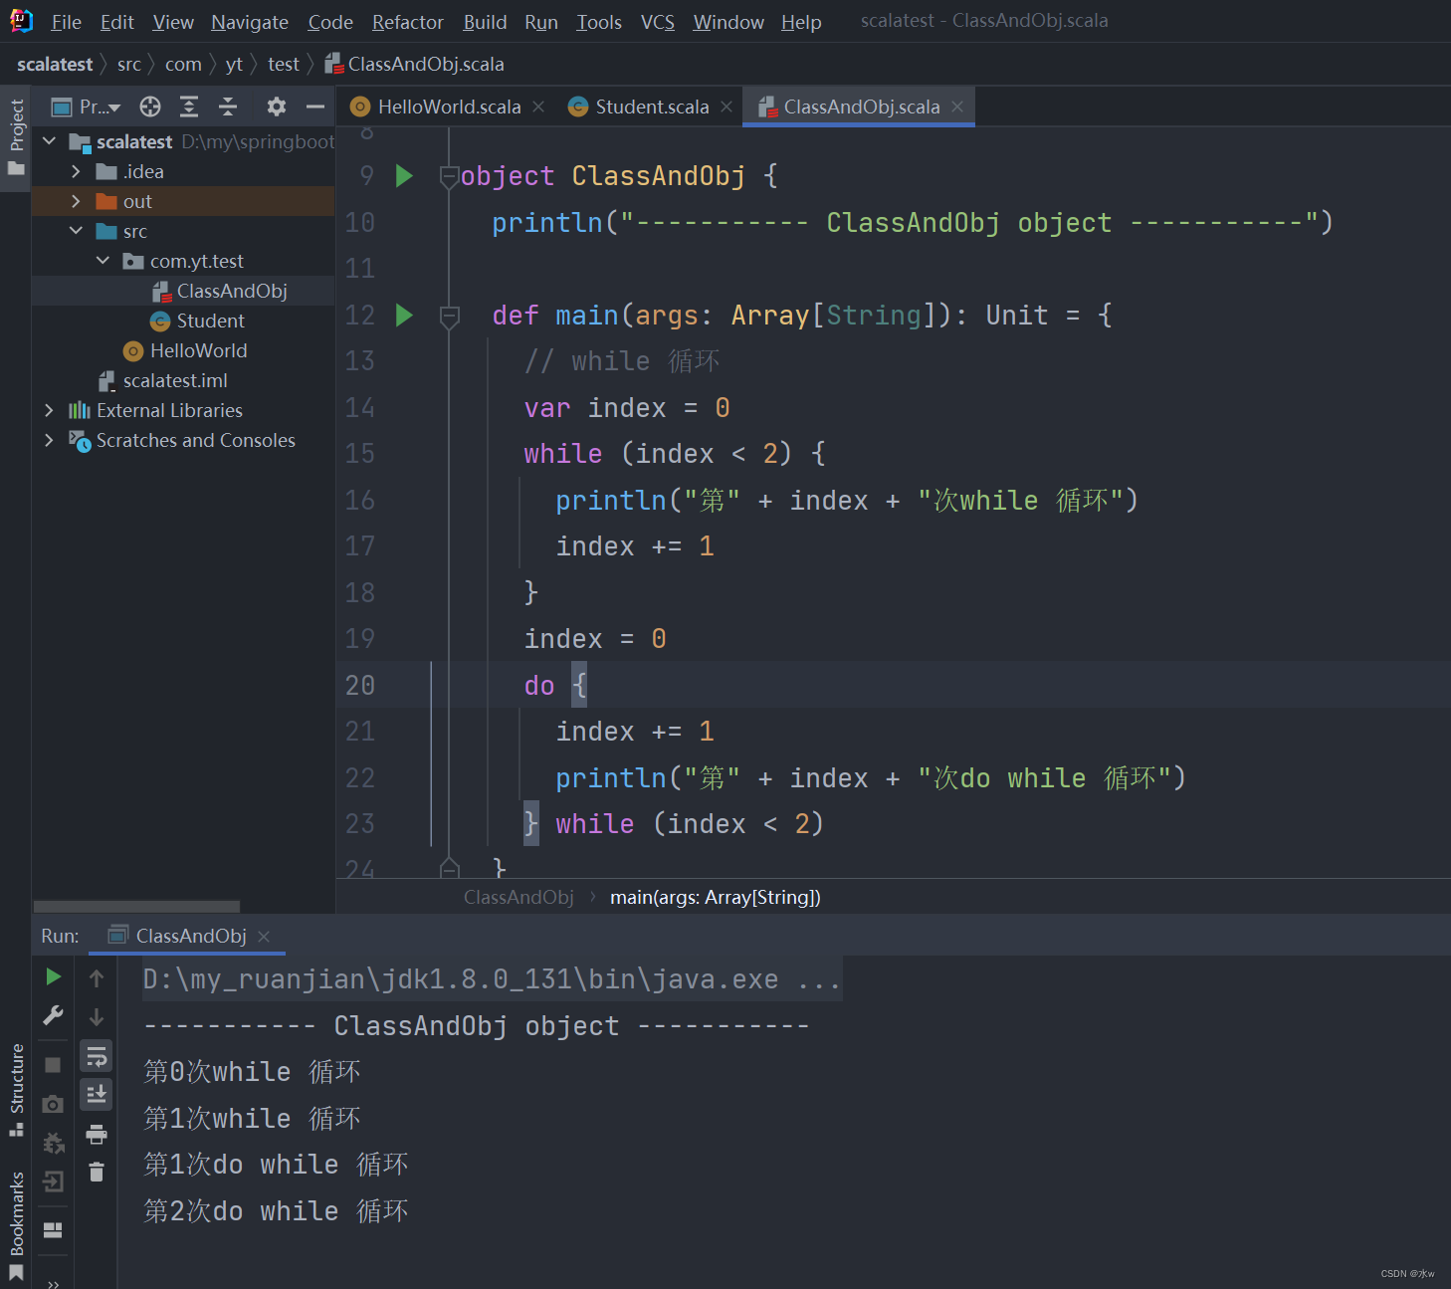Select Student class in project tree
The image size is (1451, 1289).
coord(210,321)
